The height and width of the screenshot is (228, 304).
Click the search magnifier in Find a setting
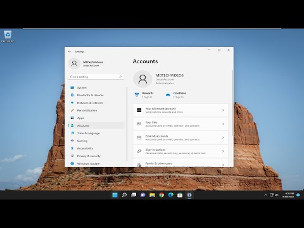pos(120,77)
